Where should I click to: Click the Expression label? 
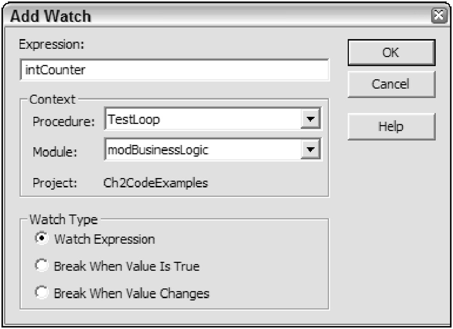pos(52,45)
